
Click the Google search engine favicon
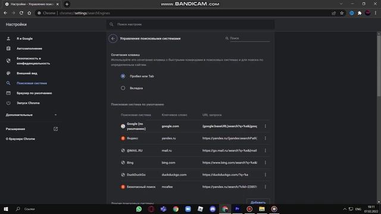tap(123, 126)
